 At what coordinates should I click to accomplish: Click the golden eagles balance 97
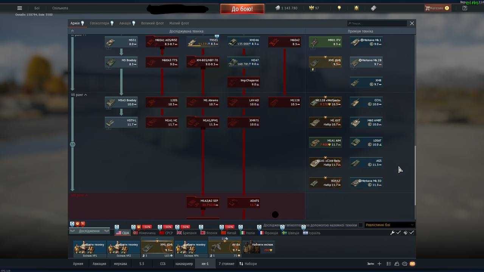point(314,8)
